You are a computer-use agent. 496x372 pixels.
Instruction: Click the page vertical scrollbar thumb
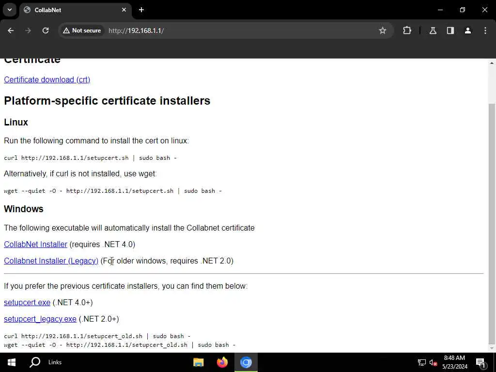click(x=492, y=223)
